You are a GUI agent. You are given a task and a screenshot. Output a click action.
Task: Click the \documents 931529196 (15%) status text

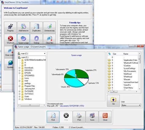click(72, 106)
